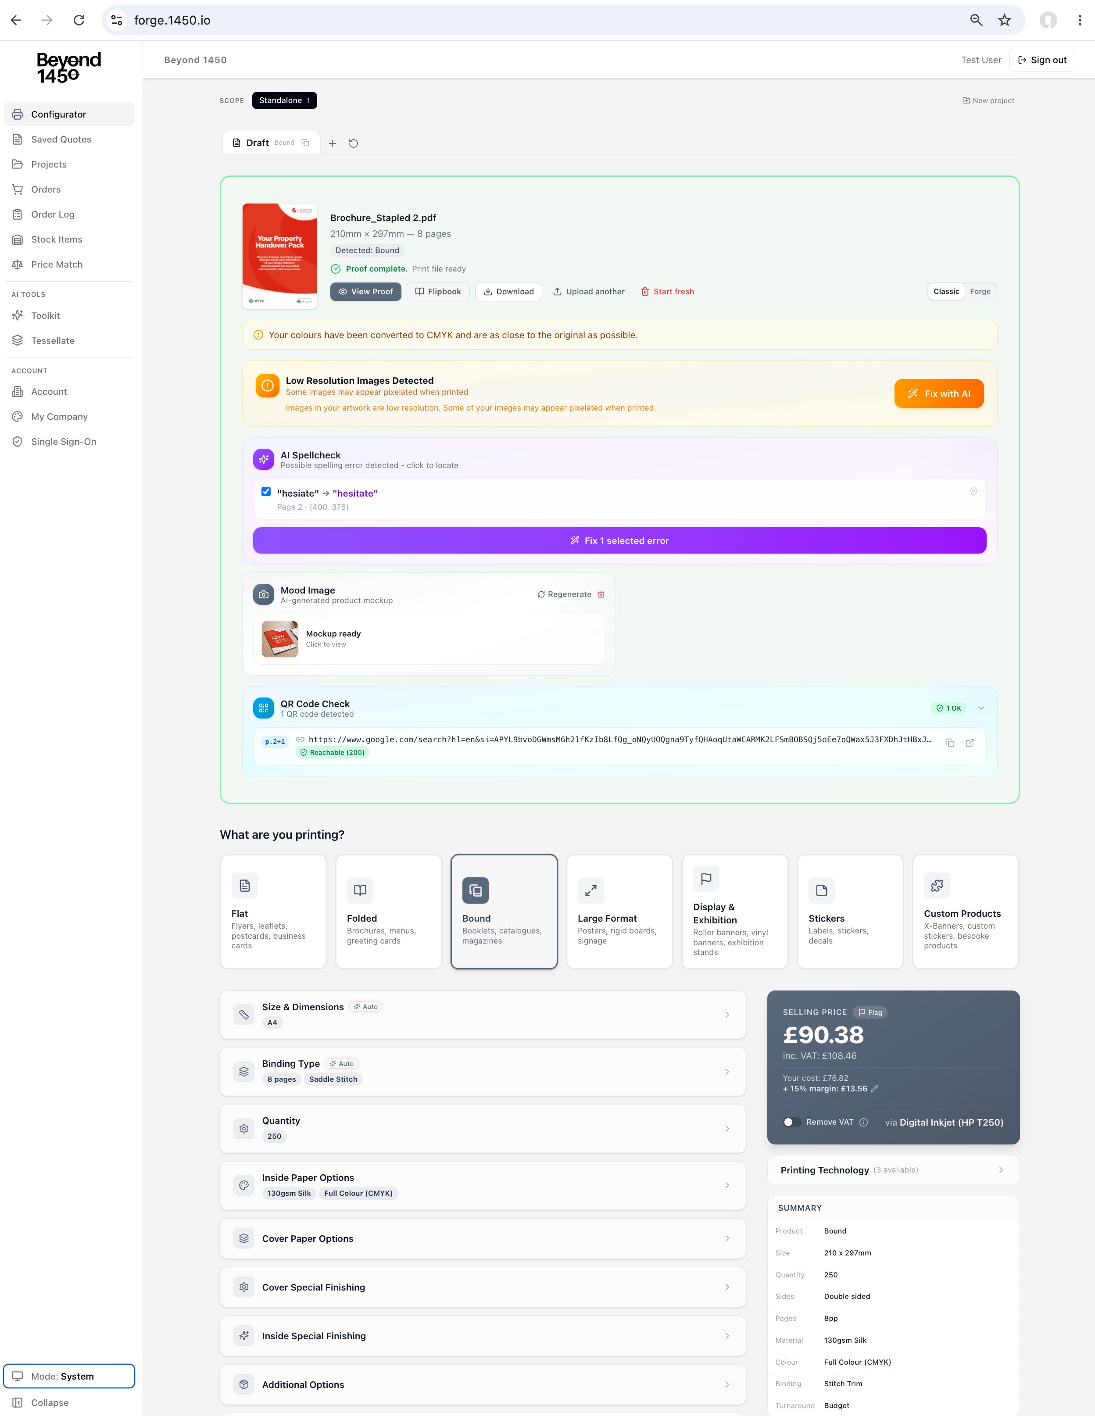Expand the Binding Type section
The image size is (1095, 1416).
pyautogui.click(x=482, y=1072)
